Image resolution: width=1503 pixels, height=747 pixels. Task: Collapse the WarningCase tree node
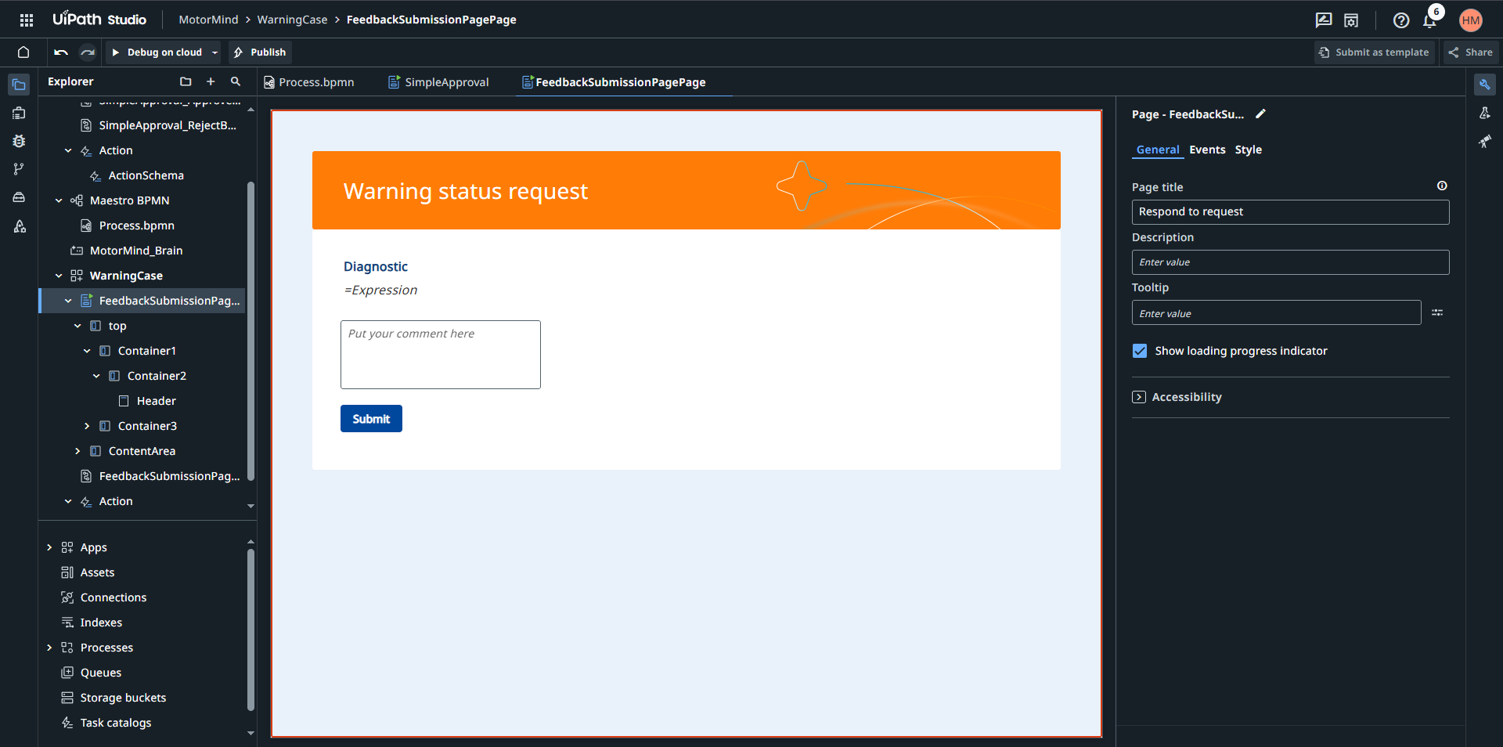pyautogui.click(x=59, y=276)
